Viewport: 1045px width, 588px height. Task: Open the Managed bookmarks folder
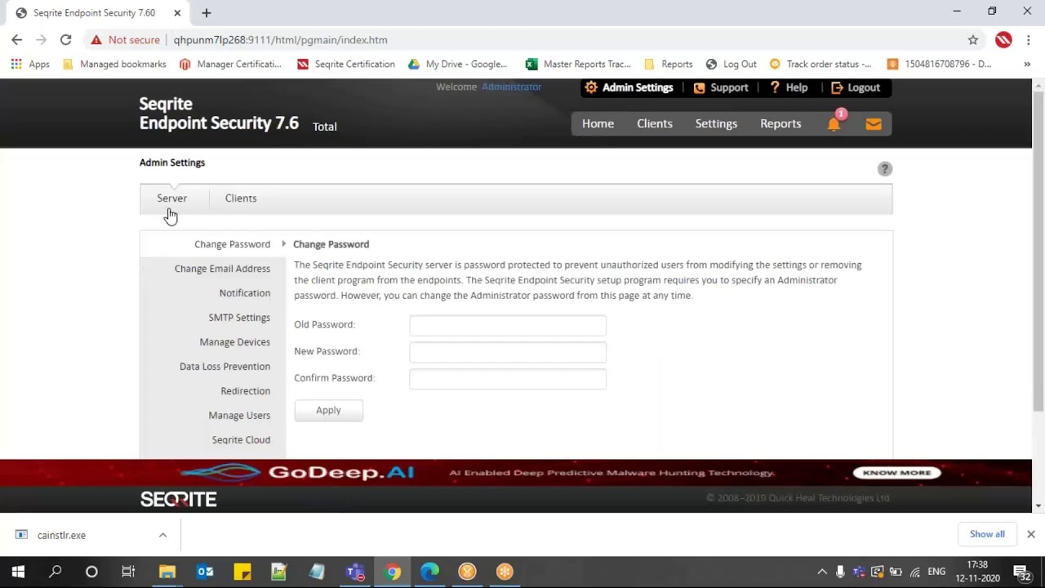pyautogui.click(x=113, y=64)
